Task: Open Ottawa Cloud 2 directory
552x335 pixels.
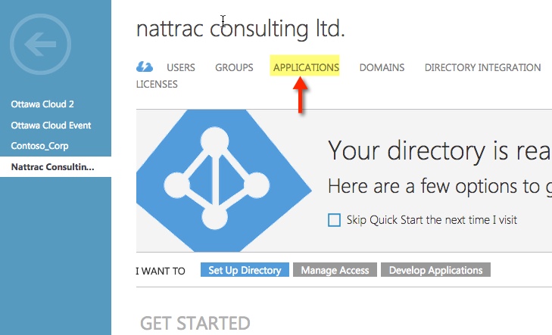Action: click(42, 104)
